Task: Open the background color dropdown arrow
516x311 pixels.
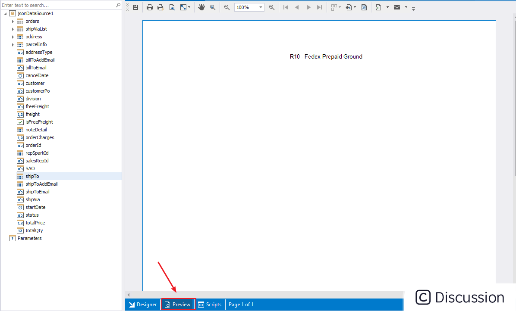Action: pos(355,7)
